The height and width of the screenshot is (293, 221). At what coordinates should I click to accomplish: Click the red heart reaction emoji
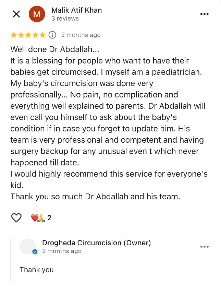click(x=34, y=218)
